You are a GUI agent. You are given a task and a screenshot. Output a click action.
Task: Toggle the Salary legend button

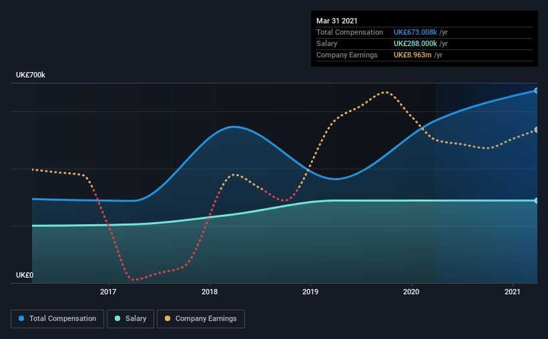pyautogui.click(x=130, y=319)
